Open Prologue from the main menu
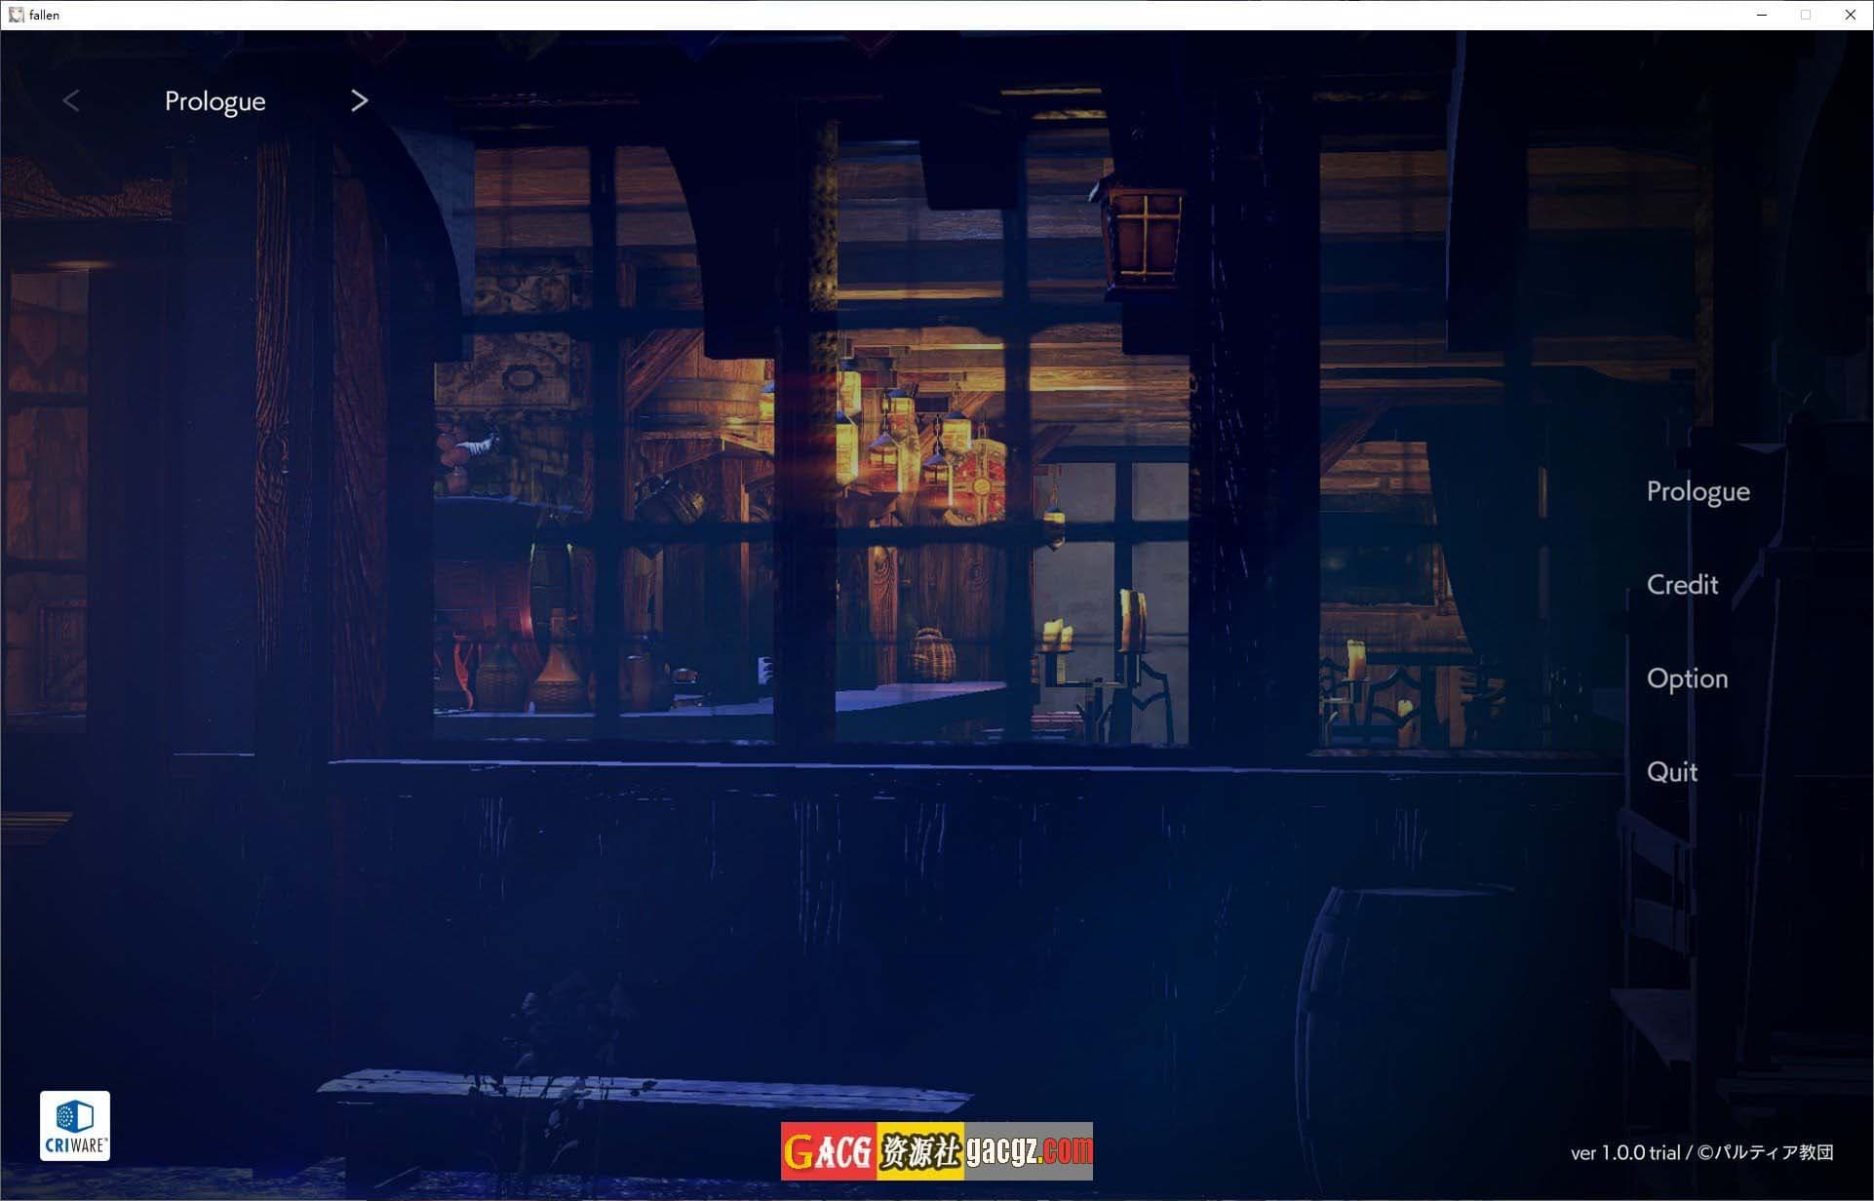Screen dimensions: 1874x1201 click(x=1698, y=491)
